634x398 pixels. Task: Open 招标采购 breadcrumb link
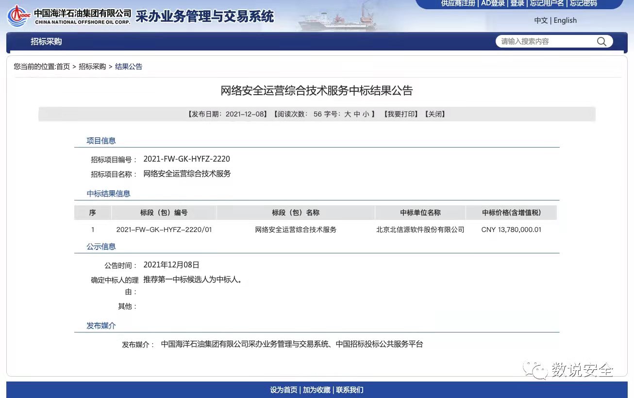tap(92, 67)
